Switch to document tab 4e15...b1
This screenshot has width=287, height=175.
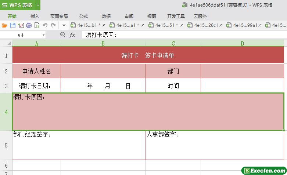(x=85, y=25)
